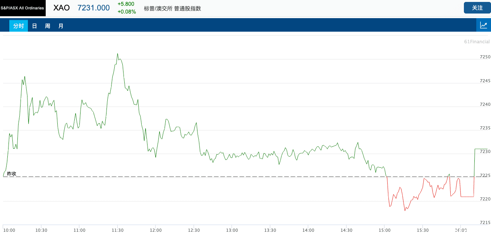Click the 7220 price axis label
This screenshot has height=236, width=491.
[x=485, y=199]
